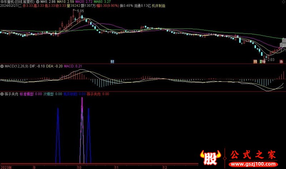
Task: Select the MA20 moving average label
Action: [x=82, y=2]
